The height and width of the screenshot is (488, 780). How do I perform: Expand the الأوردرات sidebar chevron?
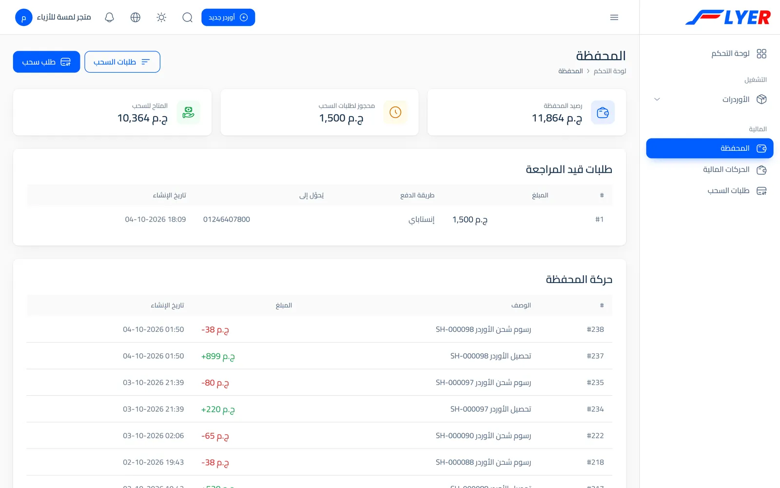pos(657,99)
